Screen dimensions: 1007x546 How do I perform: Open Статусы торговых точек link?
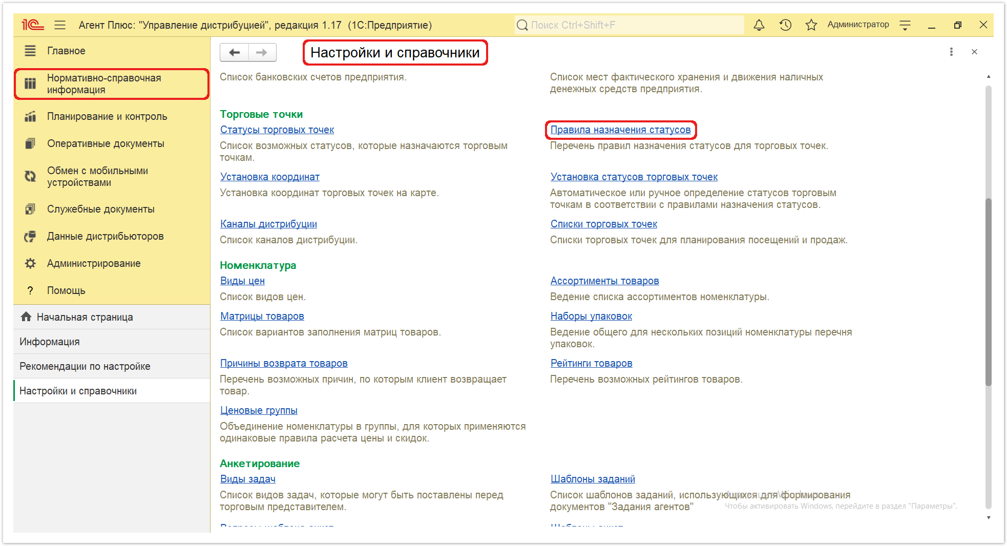pyautogui.click(x=277, y=130)
